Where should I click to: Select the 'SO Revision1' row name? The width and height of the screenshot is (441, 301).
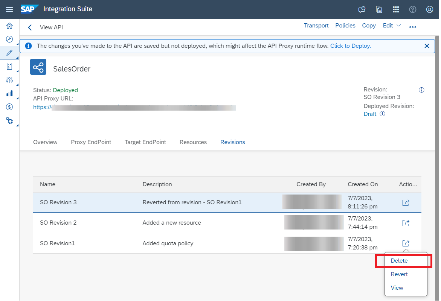pyautogui.click(x=57, y=243)
